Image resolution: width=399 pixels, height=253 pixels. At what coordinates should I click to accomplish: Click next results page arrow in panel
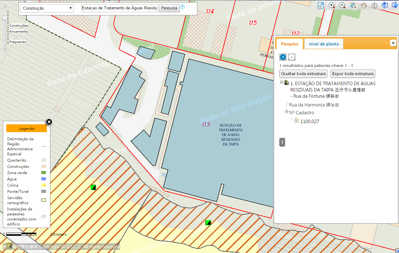pyautogui.click(x=292, y=57)
